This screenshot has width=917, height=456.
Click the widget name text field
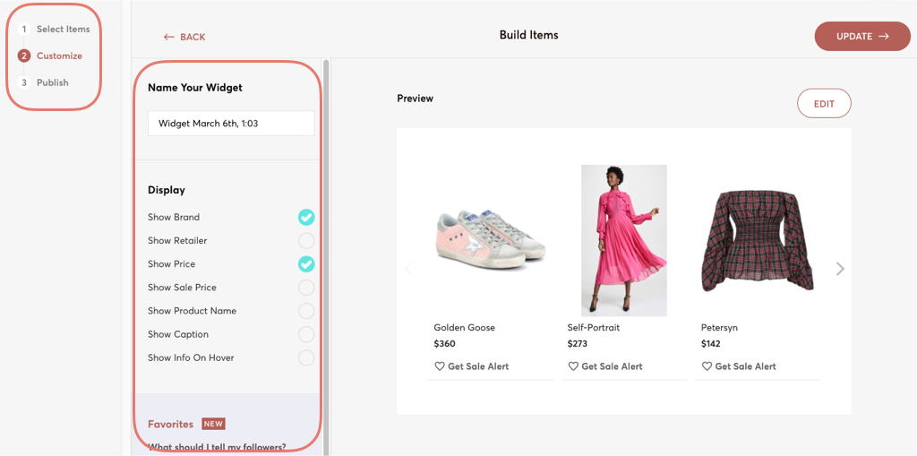231,124
